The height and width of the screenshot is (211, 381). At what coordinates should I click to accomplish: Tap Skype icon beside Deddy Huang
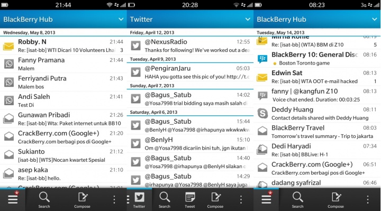tap(262, 113)
